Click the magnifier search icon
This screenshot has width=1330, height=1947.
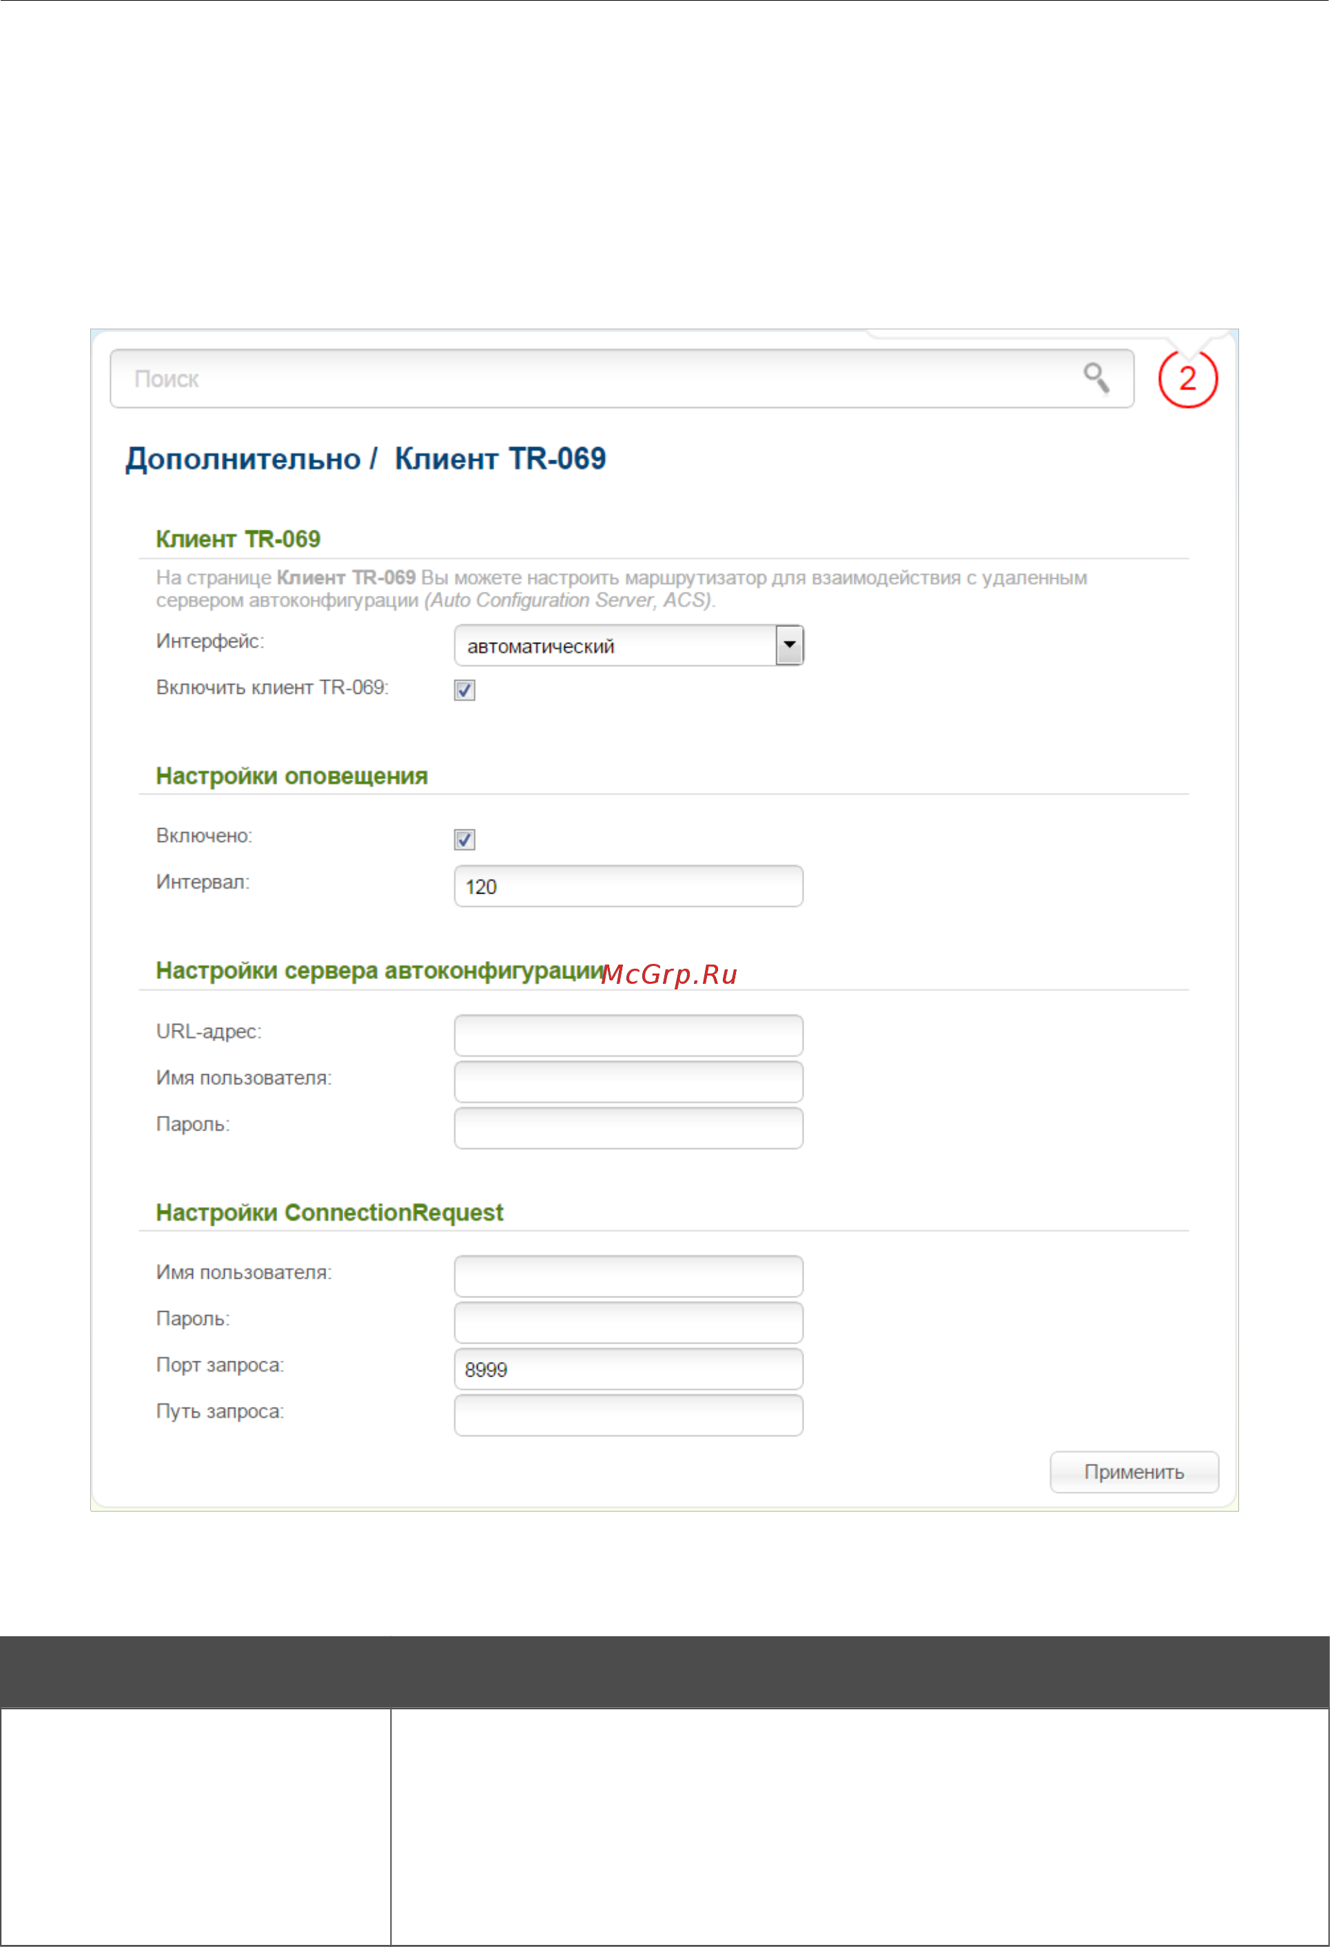[1096, 378]
